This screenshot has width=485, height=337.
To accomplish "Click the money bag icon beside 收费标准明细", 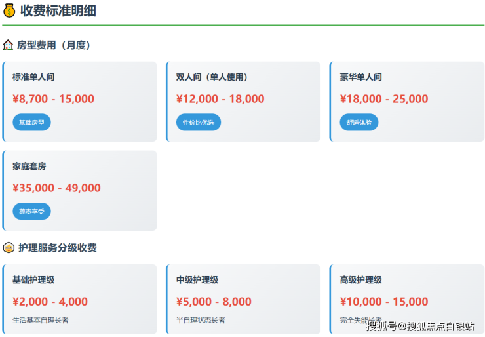I will coord(9,10).
